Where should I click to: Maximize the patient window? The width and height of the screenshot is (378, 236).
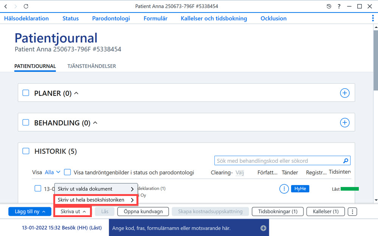tap(359, 6)
